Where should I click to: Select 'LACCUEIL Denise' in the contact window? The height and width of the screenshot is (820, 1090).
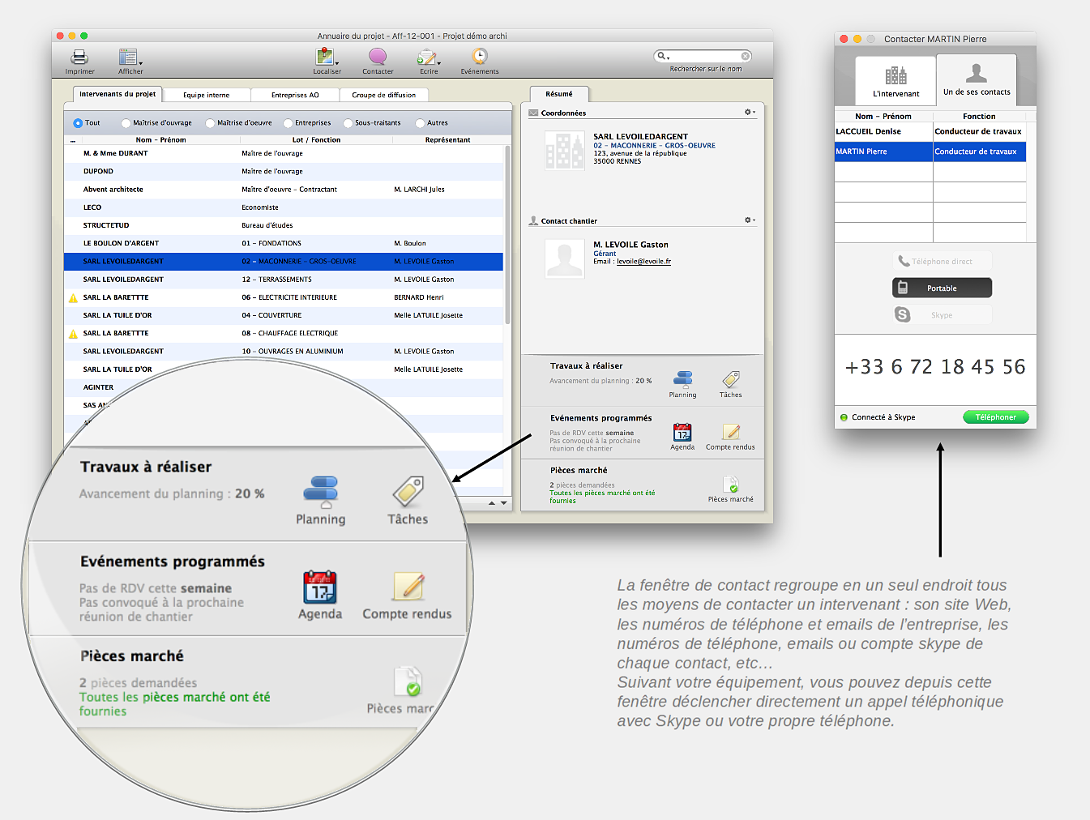930,131
